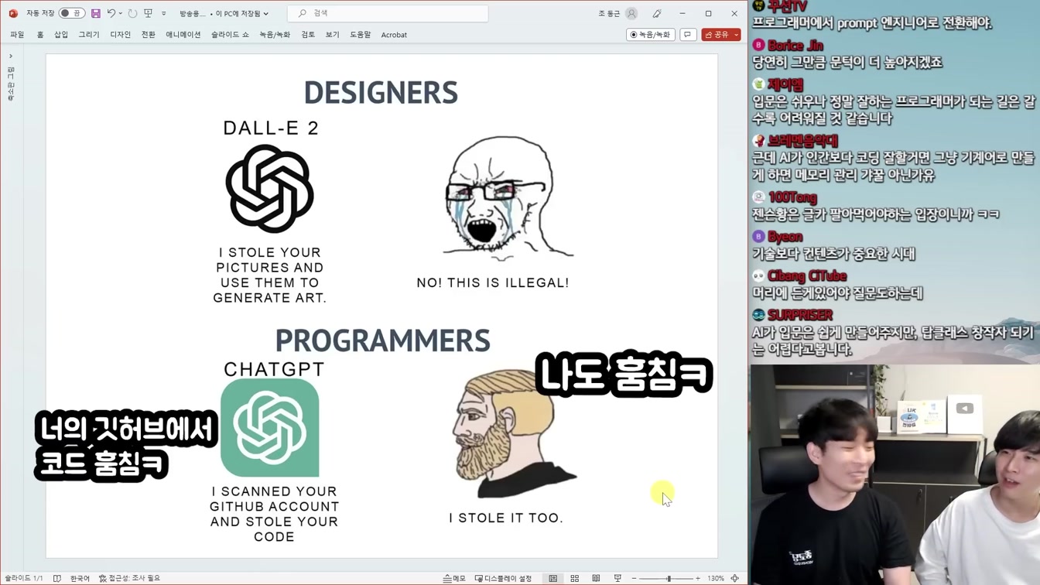The width and height of the screenshot is (1040, 585).
Task: Click the spell check book icon in status bar
Action: pyautogui.click(x=57, y=578)
